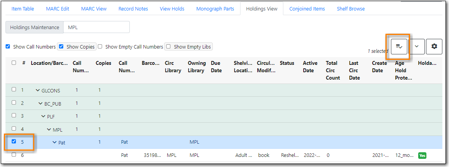
Task: Collapse the MPL tree node
Action: (49, 130)
